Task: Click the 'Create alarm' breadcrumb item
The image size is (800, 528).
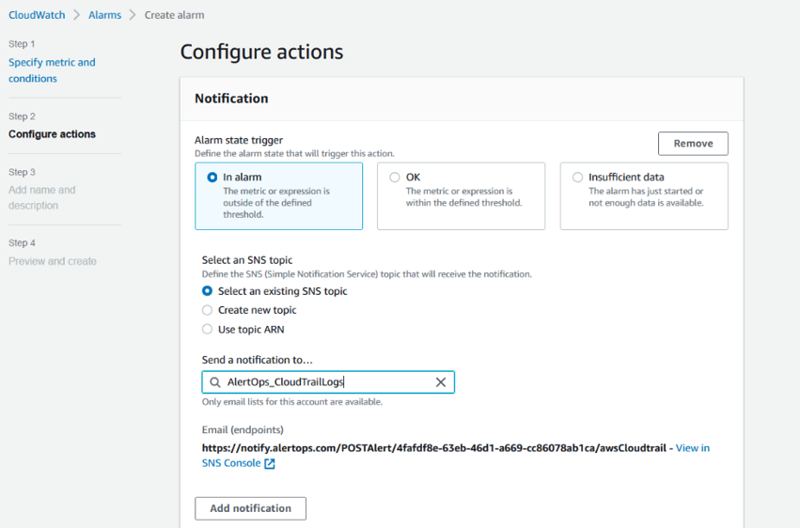Action: tap(174, 15)
